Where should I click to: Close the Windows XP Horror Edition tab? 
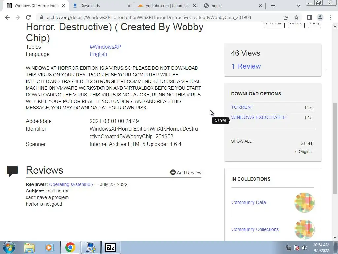(x=63, y=6)
